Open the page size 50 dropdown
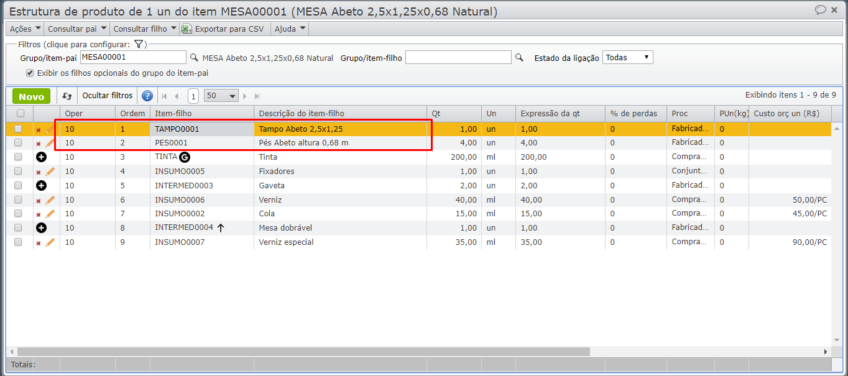The image size is (848, 376). coord(221,96)
